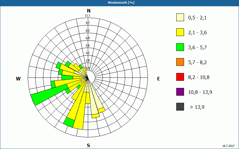Image resolution: width=239 pixels, height=149 pixels.
Task: Click the purple 10,8 - 13,9 legend swatch
Action: point(180,92)
